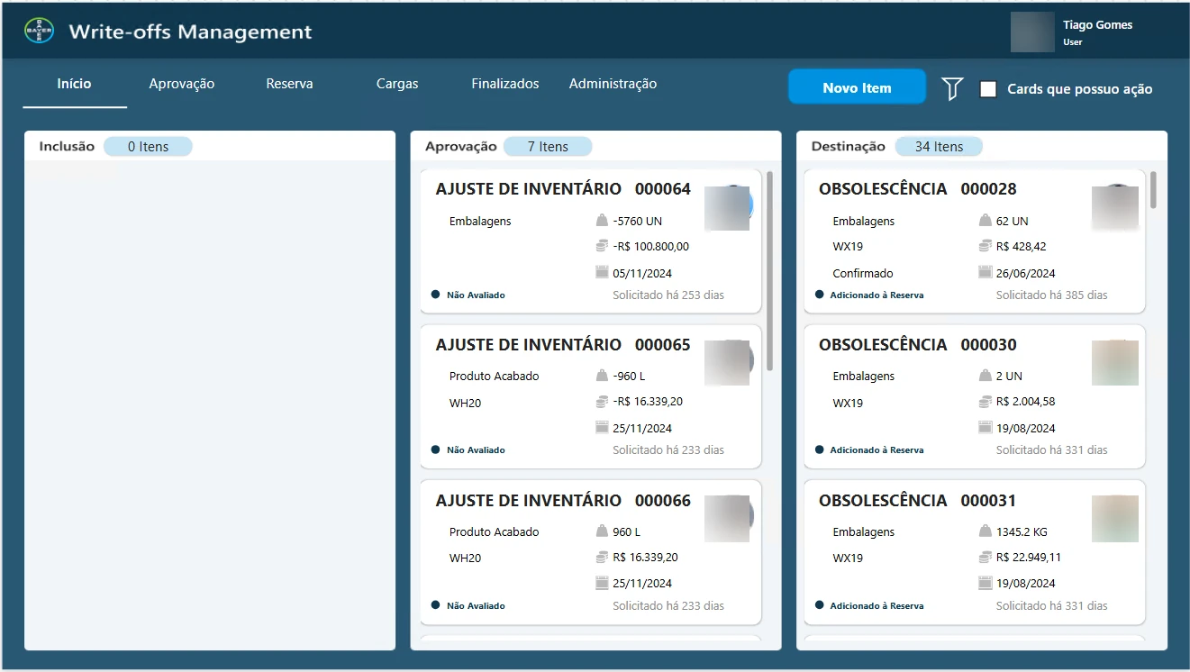Open the thumbnail on card 000030
This screenshot has width=1190, height=672.
click(x=1115, y=363)
